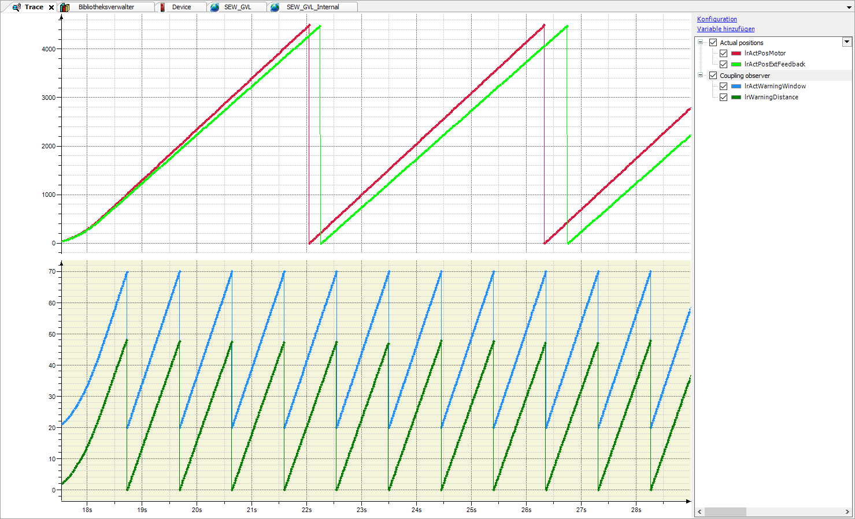
Task: Click the Variable hinzufügen link
Action: pyautogui.click(x=726, y=29)
